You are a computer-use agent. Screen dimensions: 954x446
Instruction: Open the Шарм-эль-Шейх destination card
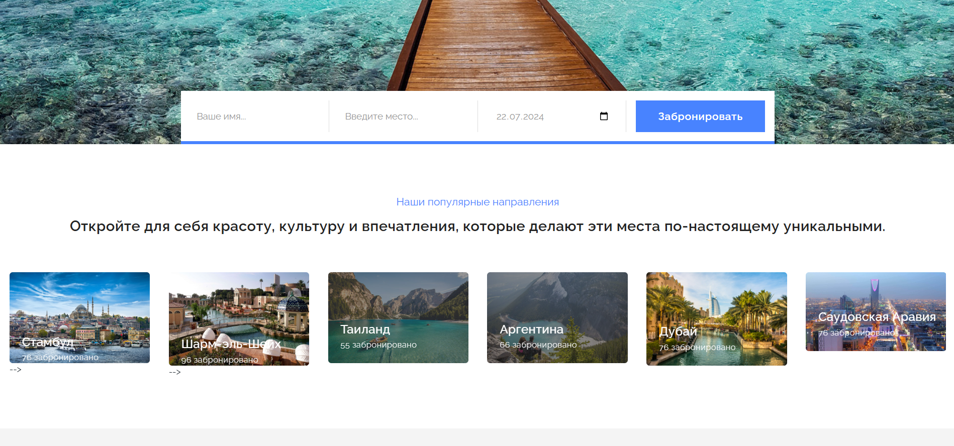(239, 319)
